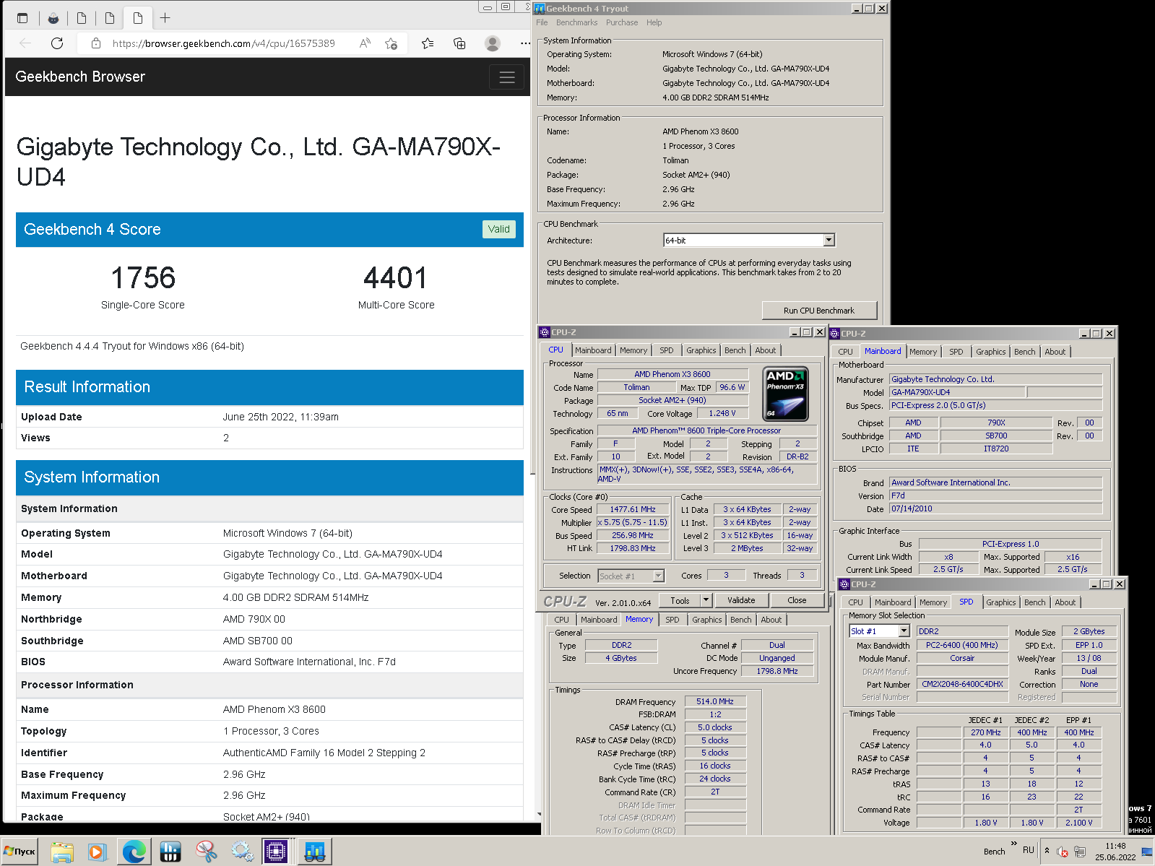Click the Пуск start button
Viewport: 1155px width, 866px height.
coord(20,852)
